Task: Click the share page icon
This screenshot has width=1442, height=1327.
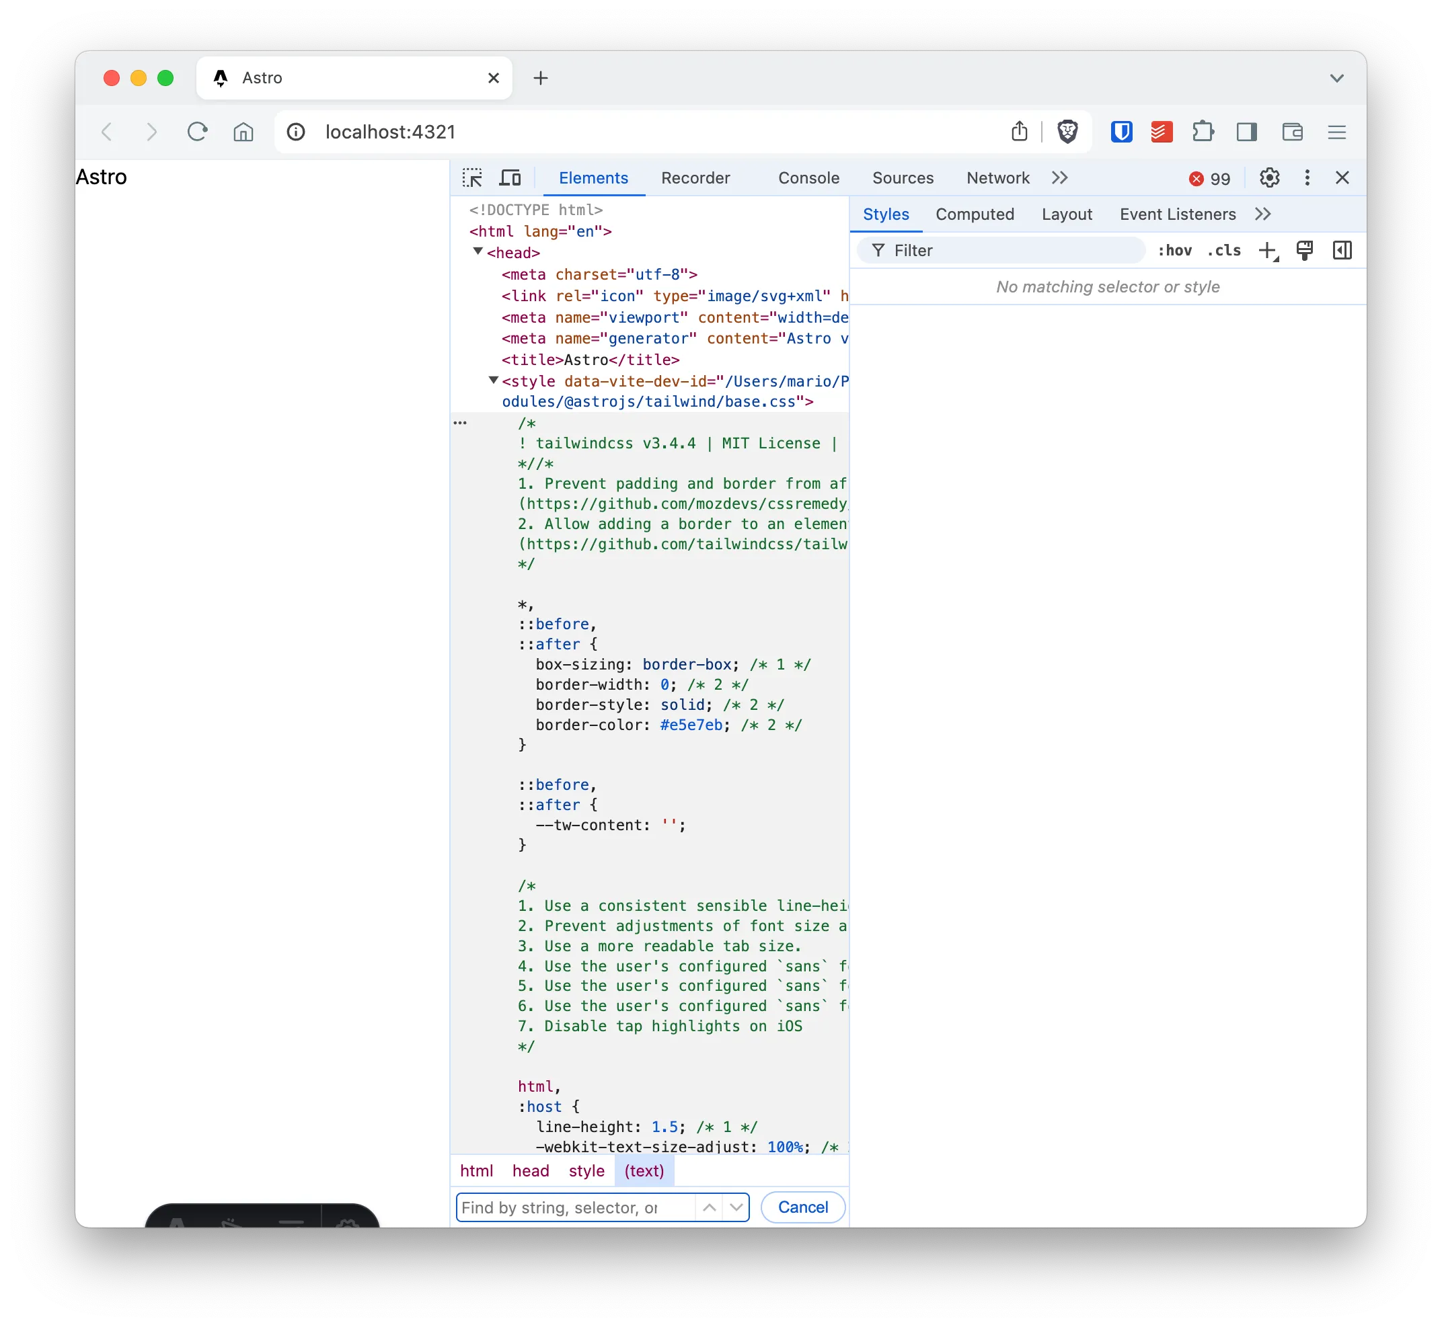Action: pos(1020,131)
